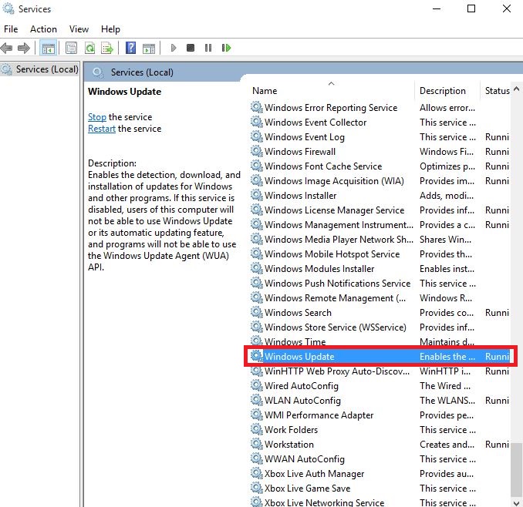Open the Action menu
Viewport: 523px width, 507px height.
pos(43,29)
